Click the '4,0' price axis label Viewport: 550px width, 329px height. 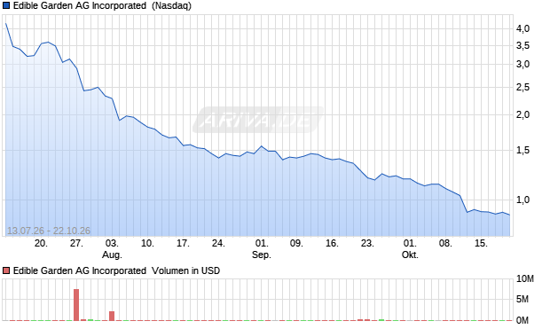[523, 28]
